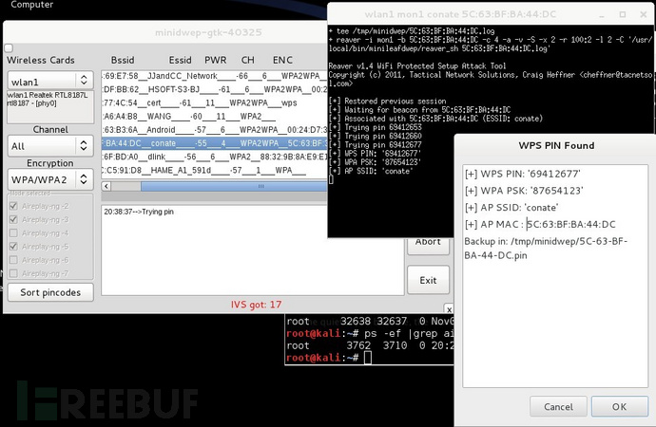Click the horizontal scrollbar left arrow
Viewport: 656px width, 427px height.
(106, 186)
